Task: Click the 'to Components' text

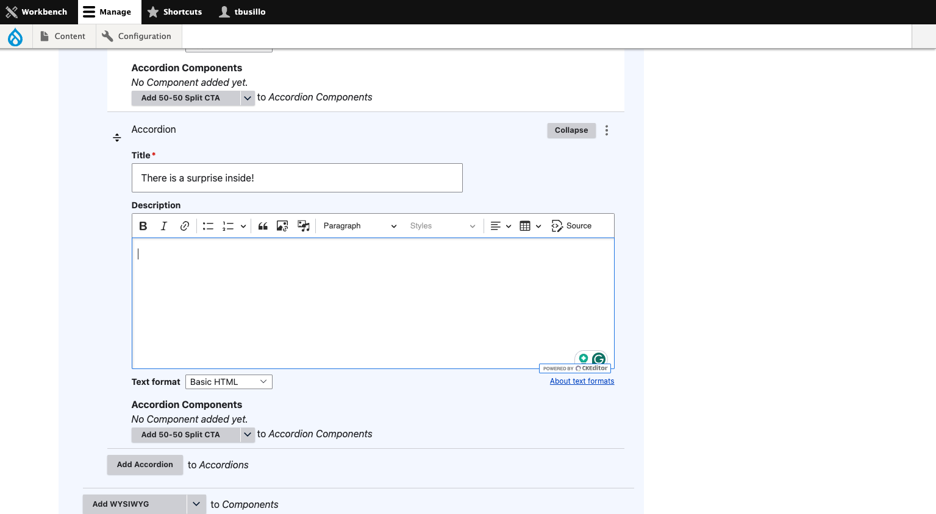Action: pos(245,505)
